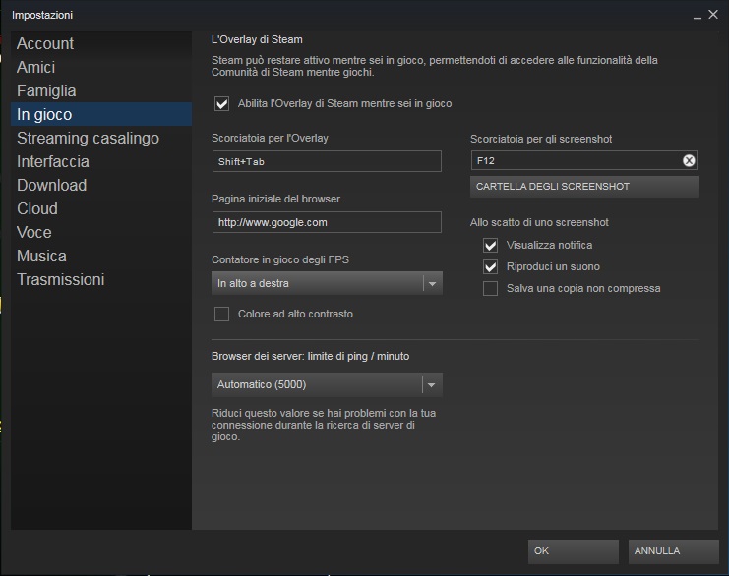Confirm settings with the OK button
The height and width of the screenshot is (576, 729).
pyautogui.click(x=573, y=551)
